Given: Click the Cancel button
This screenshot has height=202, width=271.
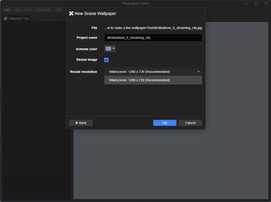Looking at the screenshot, I should coord(190,123).
